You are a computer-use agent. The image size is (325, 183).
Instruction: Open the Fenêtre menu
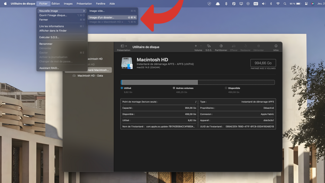point(100,4)
